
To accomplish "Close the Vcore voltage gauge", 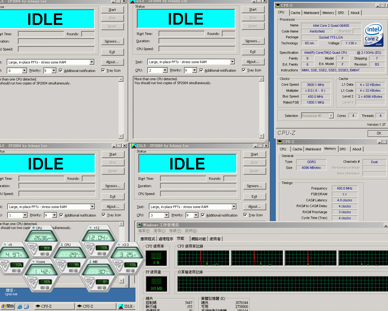I will (x=48, y=288).
